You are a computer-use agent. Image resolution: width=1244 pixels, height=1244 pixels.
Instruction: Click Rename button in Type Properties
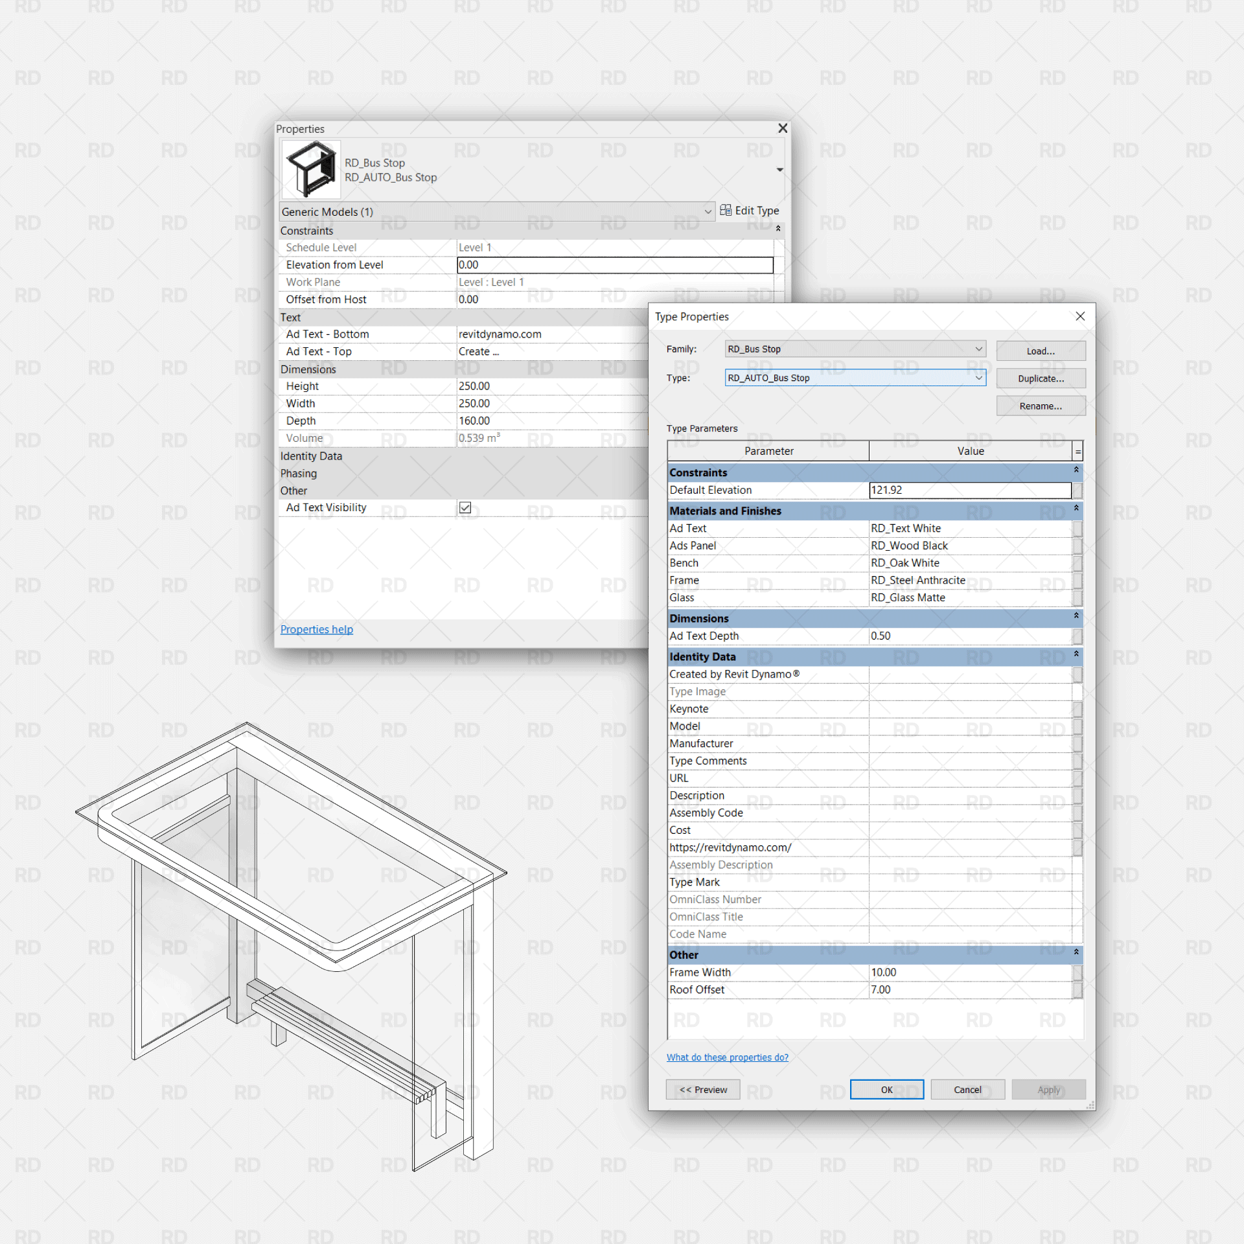pyautogui.click(x=1037, y=404)
